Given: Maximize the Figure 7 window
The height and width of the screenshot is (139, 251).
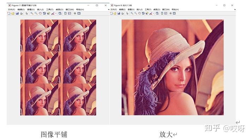Looking at the screenshot, I should coord(97,5).
